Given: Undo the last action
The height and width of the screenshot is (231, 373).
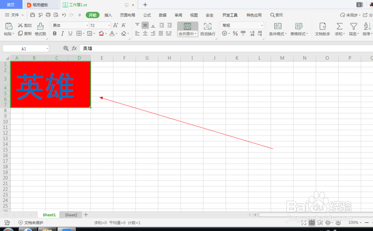Looking at the screenshot, I should tap(64, 15).
